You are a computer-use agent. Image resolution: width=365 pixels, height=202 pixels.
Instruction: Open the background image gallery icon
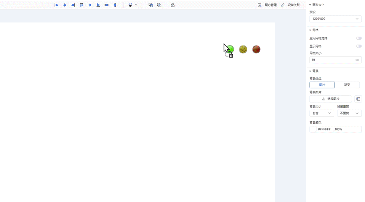pyautogui.click(x=358, y=99)
